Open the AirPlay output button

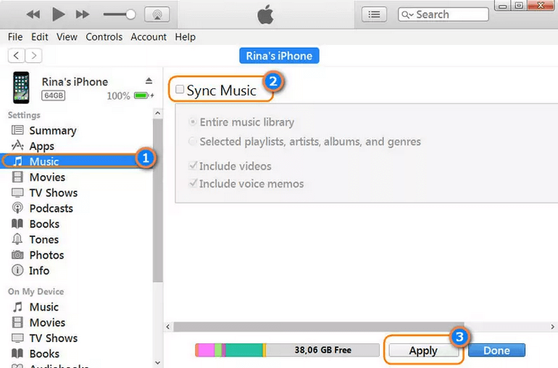click(157, 14)
